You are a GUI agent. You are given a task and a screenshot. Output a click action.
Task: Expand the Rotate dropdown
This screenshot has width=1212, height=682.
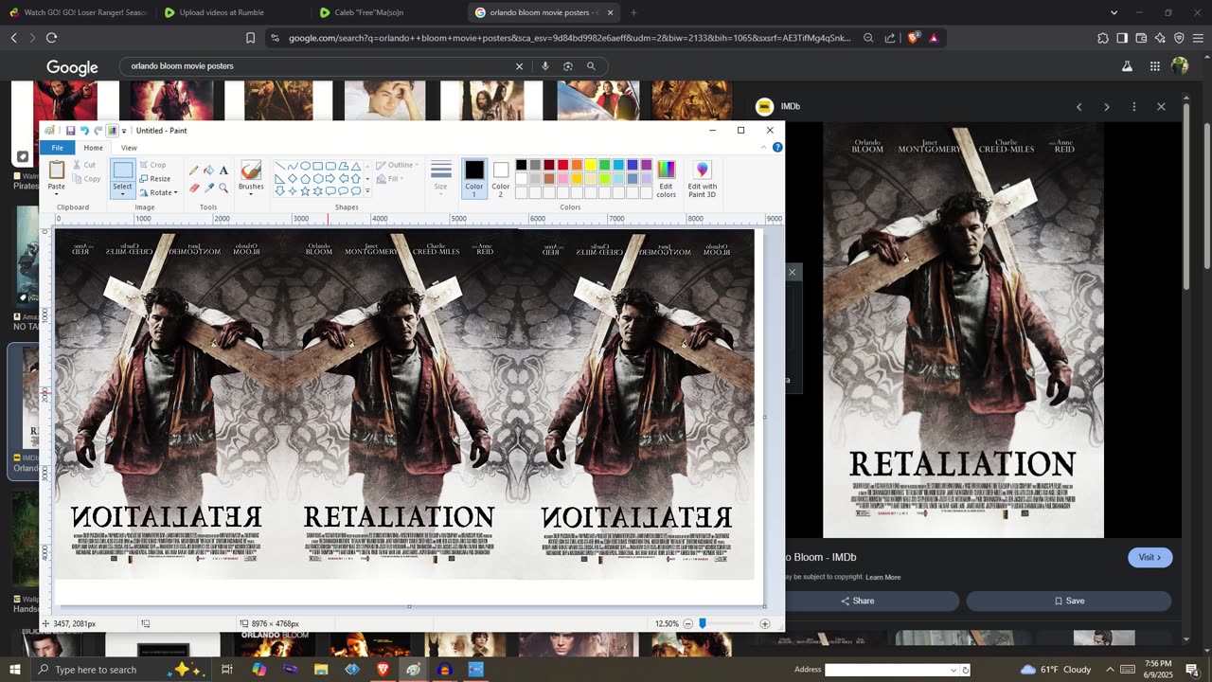(174, 193)
